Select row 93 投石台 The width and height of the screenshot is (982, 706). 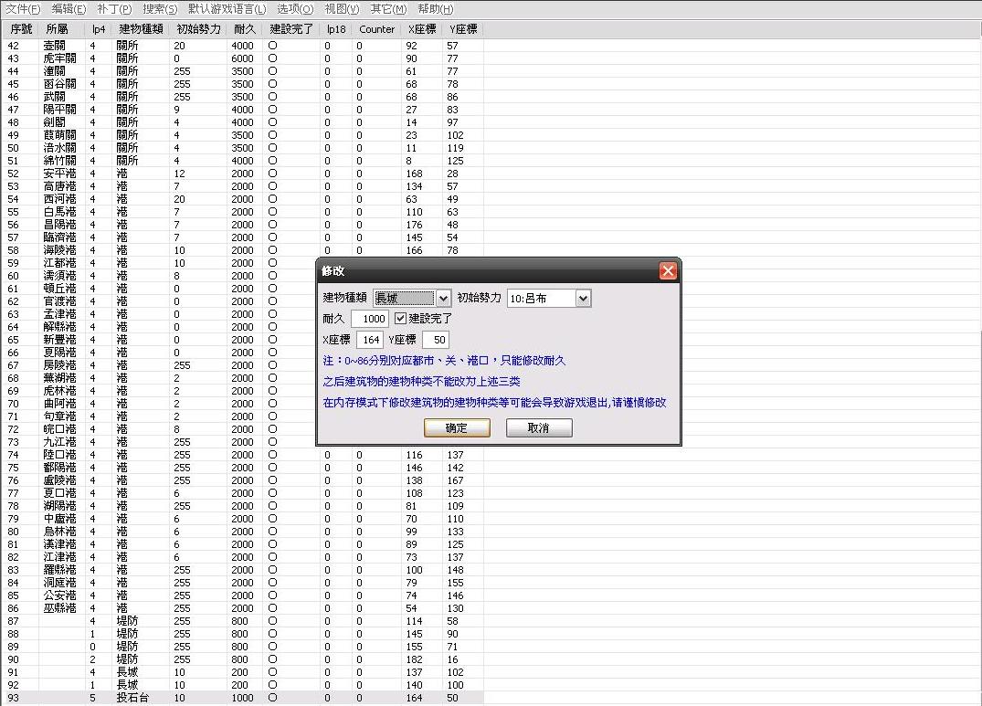click(x=243, y=698)
